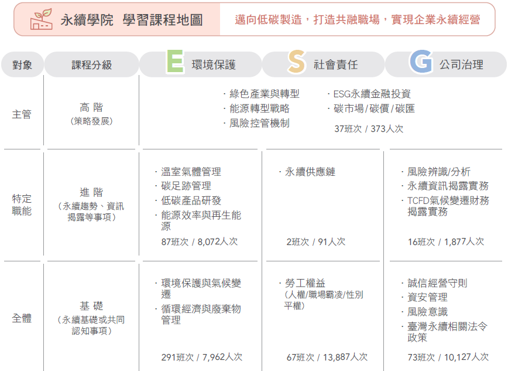Click the blue G letter icon
Viewport: 508px width, 371px height.
pos(420,62)
